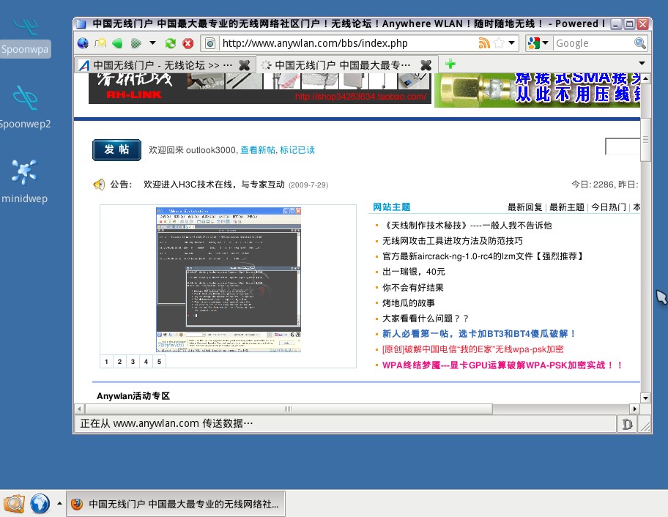Open thread 《天线制作技术秘技》
The width and height of the screenshot is (668, 517).
pos(467,226)
